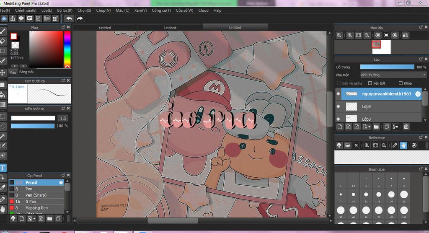429x233 pixels.
Task: Open the Cửa sổ(W) menu
Action: click(184, 10)
